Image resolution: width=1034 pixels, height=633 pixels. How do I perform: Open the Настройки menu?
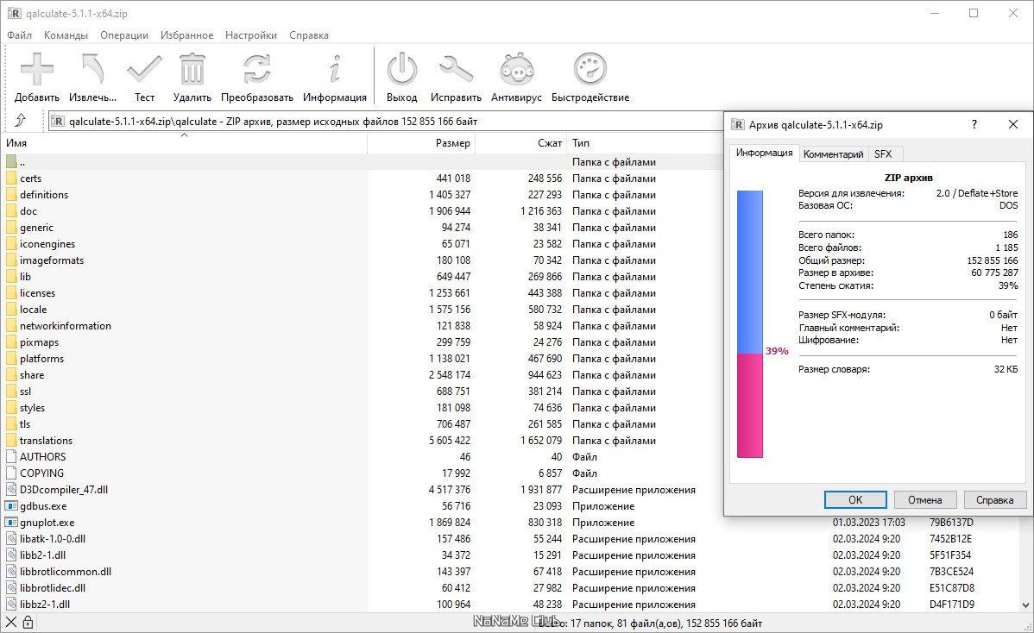click(251, 34)
